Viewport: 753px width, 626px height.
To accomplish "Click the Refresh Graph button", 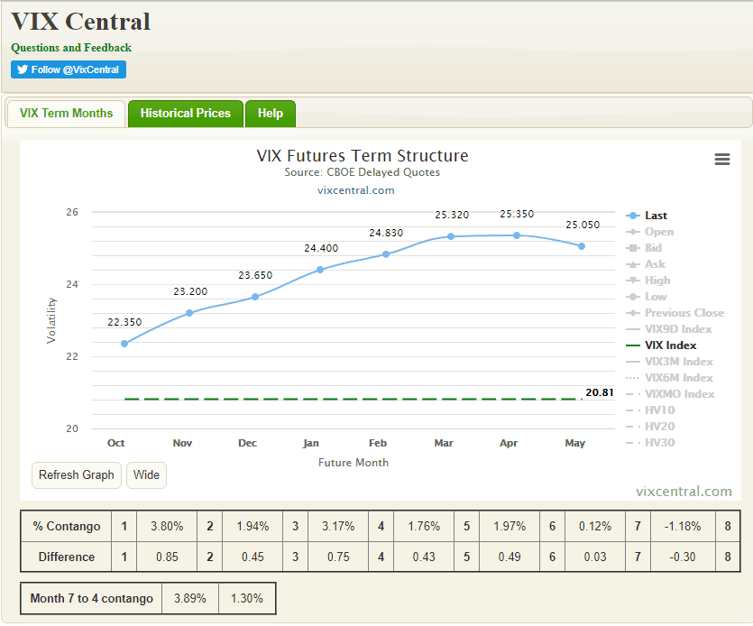I will pyautogui.click(x=77, y=474).
